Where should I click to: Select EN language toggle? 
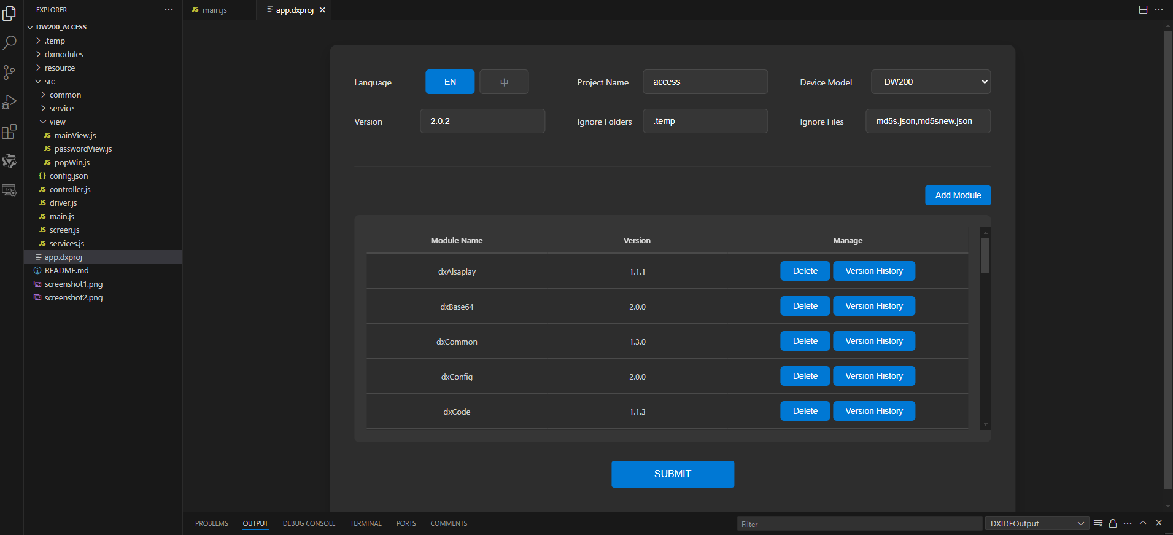pyautogui.click(x=450, y=82)
